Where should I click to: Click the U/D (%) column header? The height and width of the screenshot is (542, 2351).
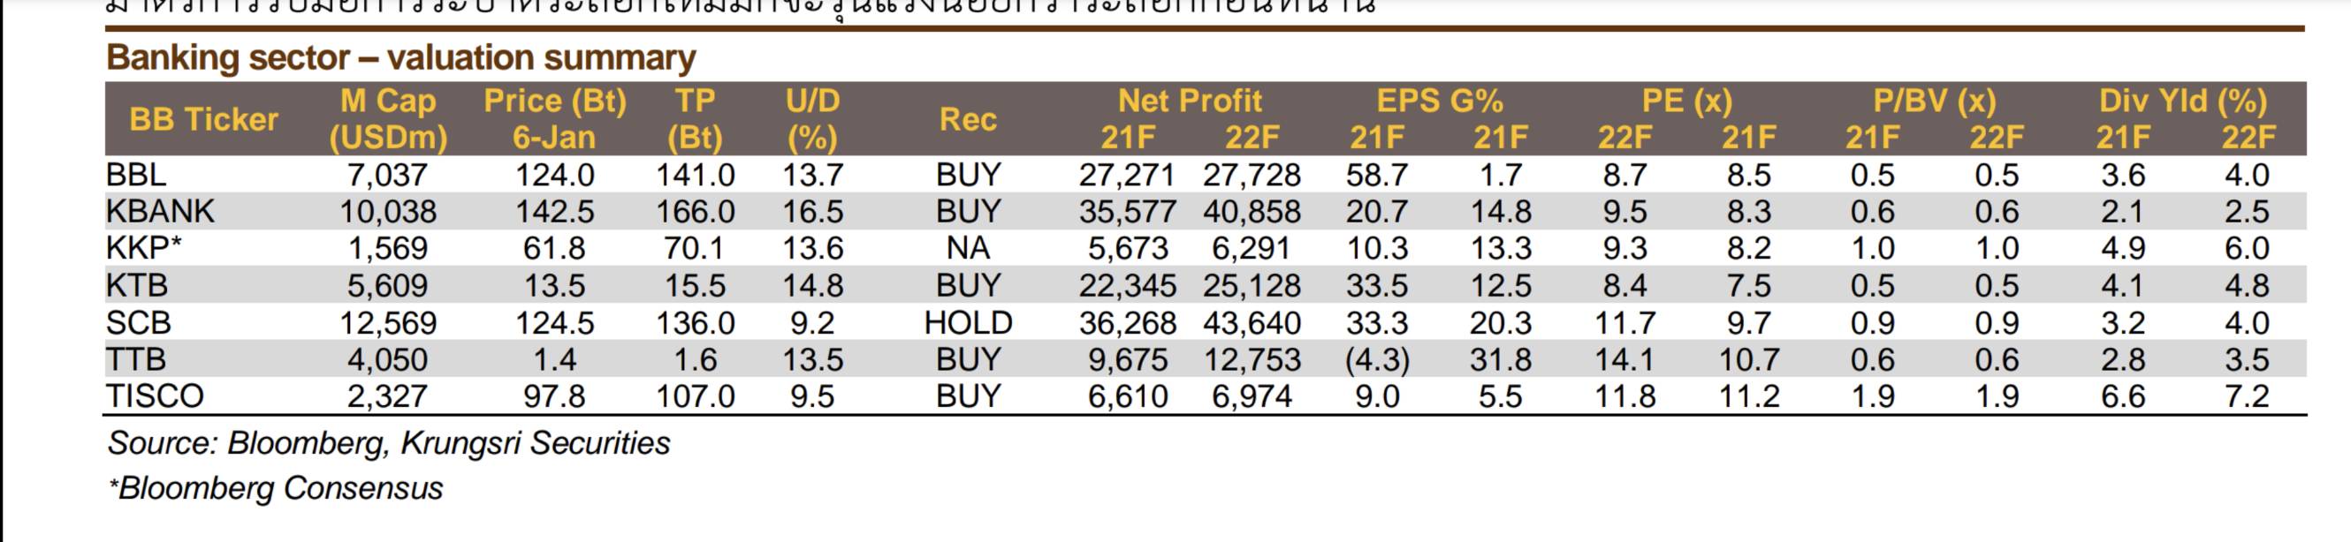pos(812,119)
